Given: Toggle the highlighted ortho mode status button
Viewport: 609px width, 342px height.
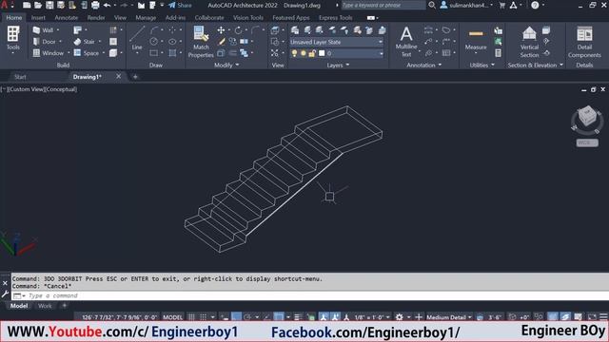Looking at the screenshot, I should 236,317.
